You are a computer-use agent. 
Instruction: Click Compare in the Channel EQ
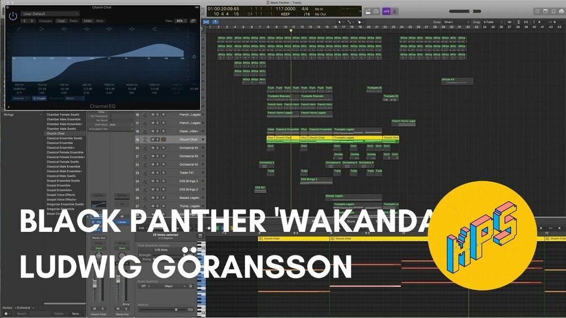(46, 21)
